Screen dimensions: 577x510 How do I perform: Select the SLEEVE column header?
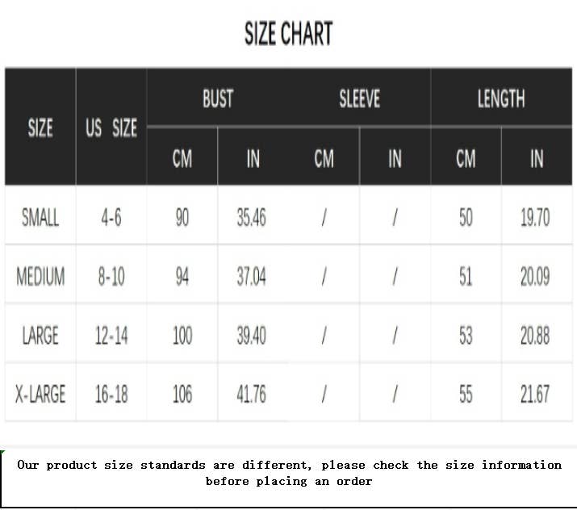pos(359,99)
